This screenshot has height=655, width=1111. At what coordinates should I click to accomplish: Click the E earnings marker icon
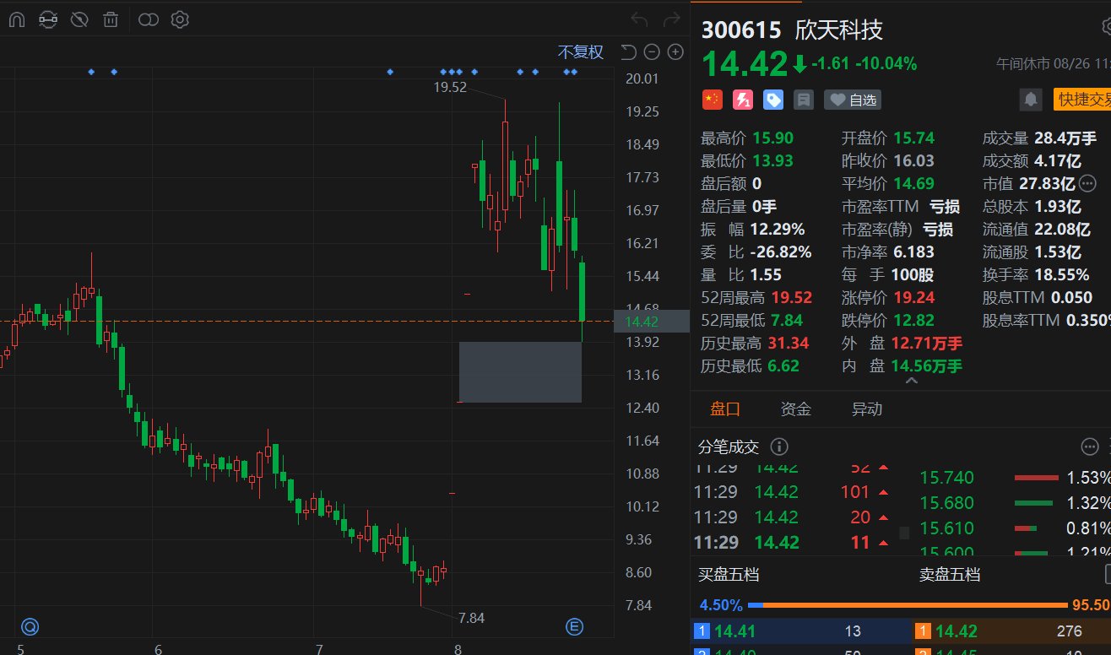(575, 626)
